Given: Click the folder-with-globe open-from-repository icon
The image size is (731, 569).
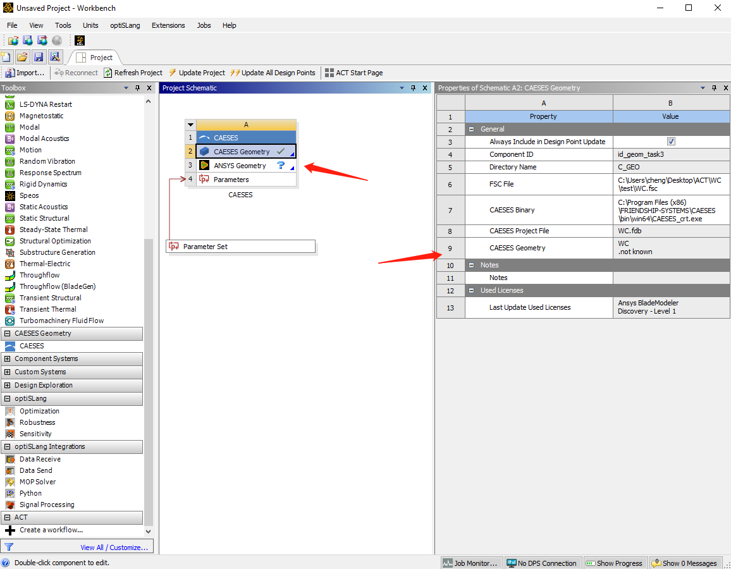Looking at the screenshot, I should [13, 40].
